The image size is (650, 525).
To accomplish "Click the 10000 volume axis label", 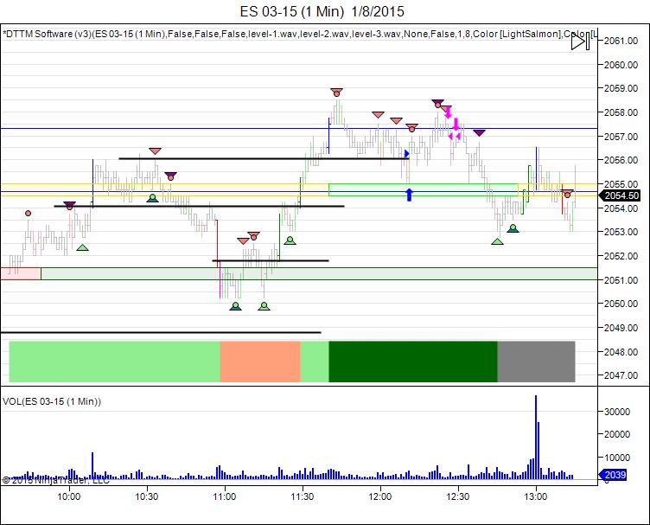I will 618,458.
